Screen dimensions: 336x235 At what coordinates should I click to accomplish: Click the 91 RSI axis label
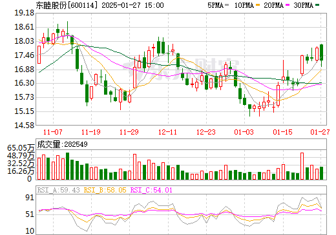point(30,198)
